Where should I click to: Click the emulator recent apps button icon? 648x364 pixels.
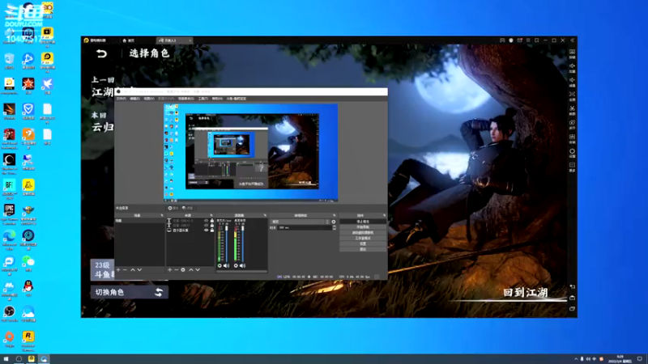tap(572, 309)
